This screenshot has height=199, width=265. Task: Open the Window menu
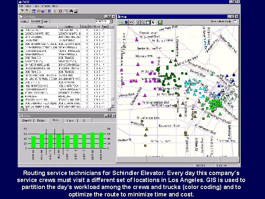point(46,6)
